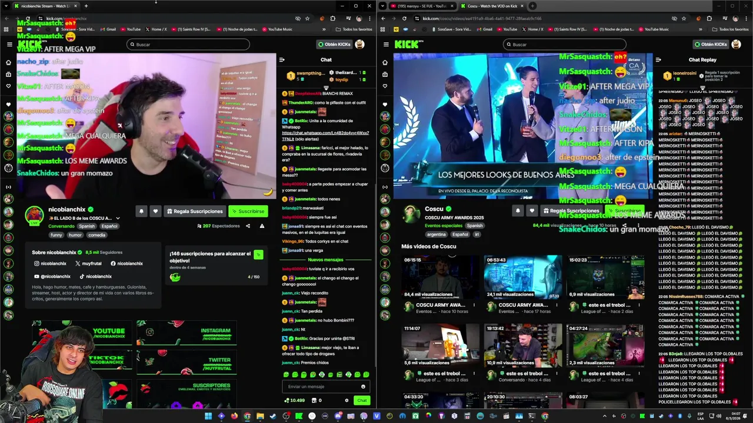
Task: Click Suscribirse button for nicobianchix
Action: coord(248,211)
